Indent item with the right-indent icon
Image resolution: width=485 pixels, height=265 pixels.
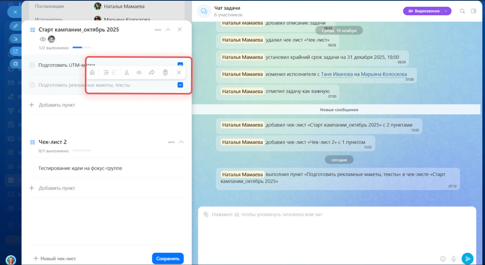click(106, 73)
